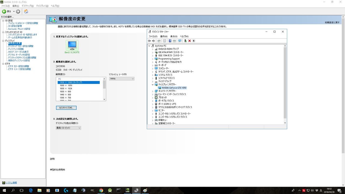Open 複数のディスプレイの設定 in sidebar
The image size is (345, 194).
tap(19, 60)
